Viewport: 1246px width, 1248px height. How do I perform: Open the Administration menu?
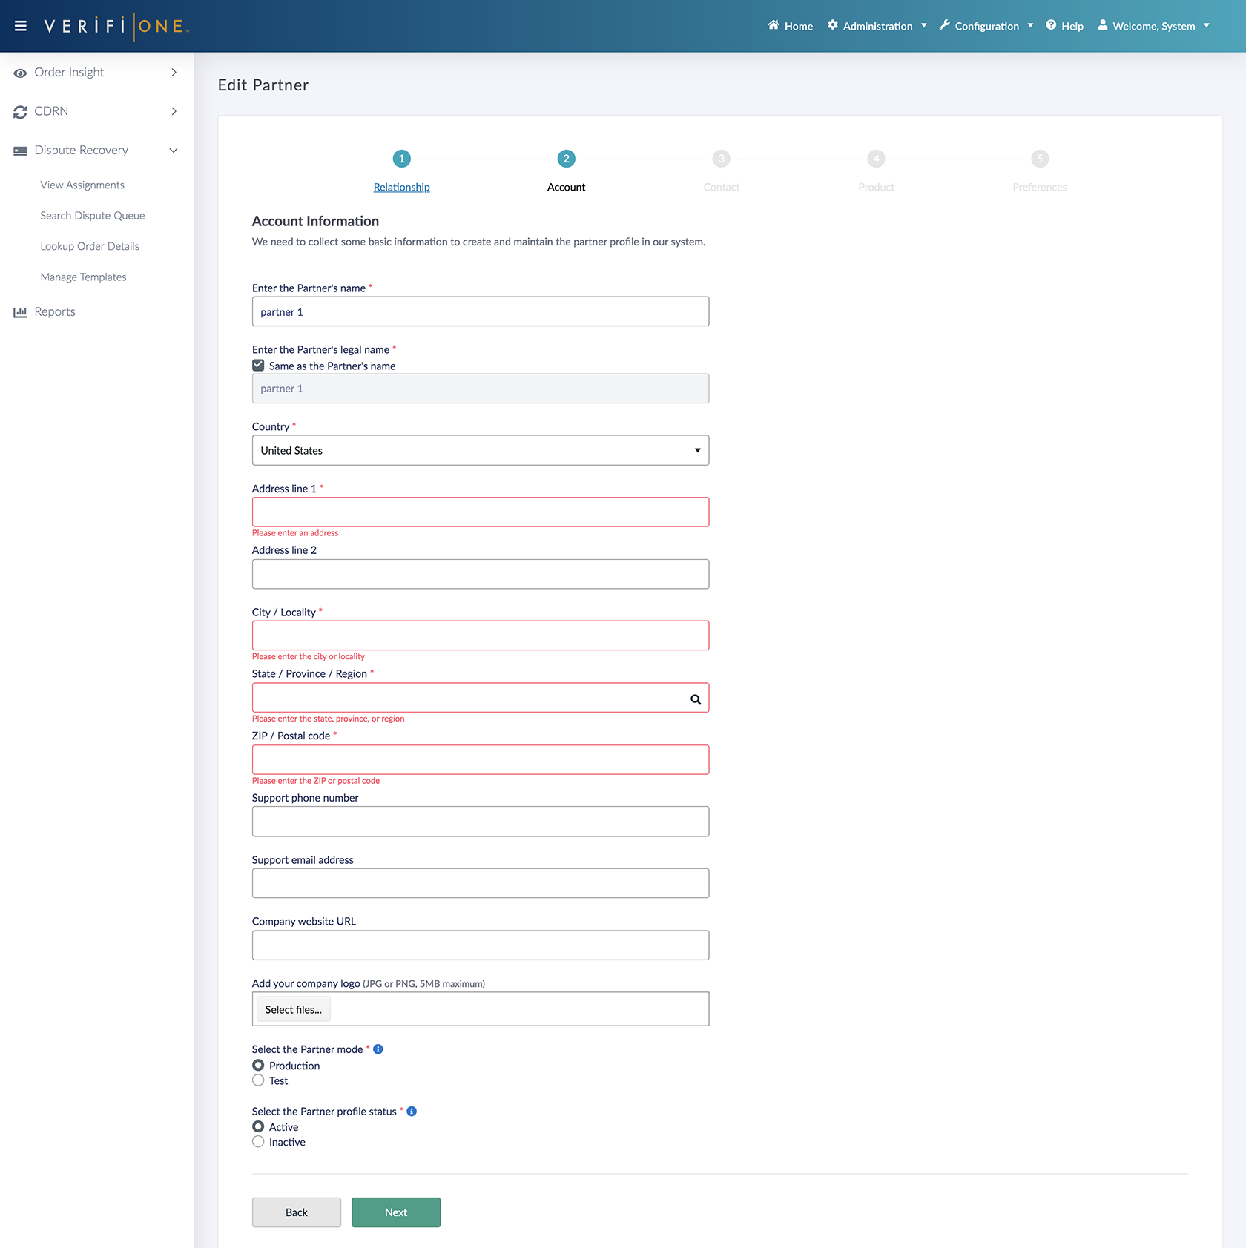point(877,26)
